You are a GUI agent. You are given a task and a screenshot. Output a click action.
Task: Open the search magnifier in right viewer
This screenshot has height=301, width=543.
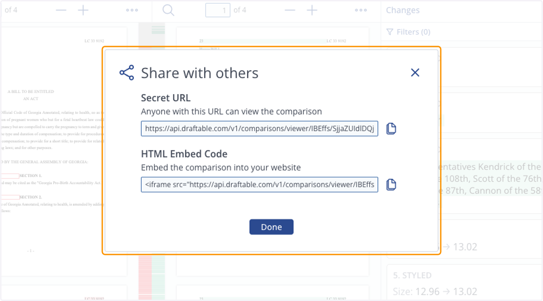(168, 10)
